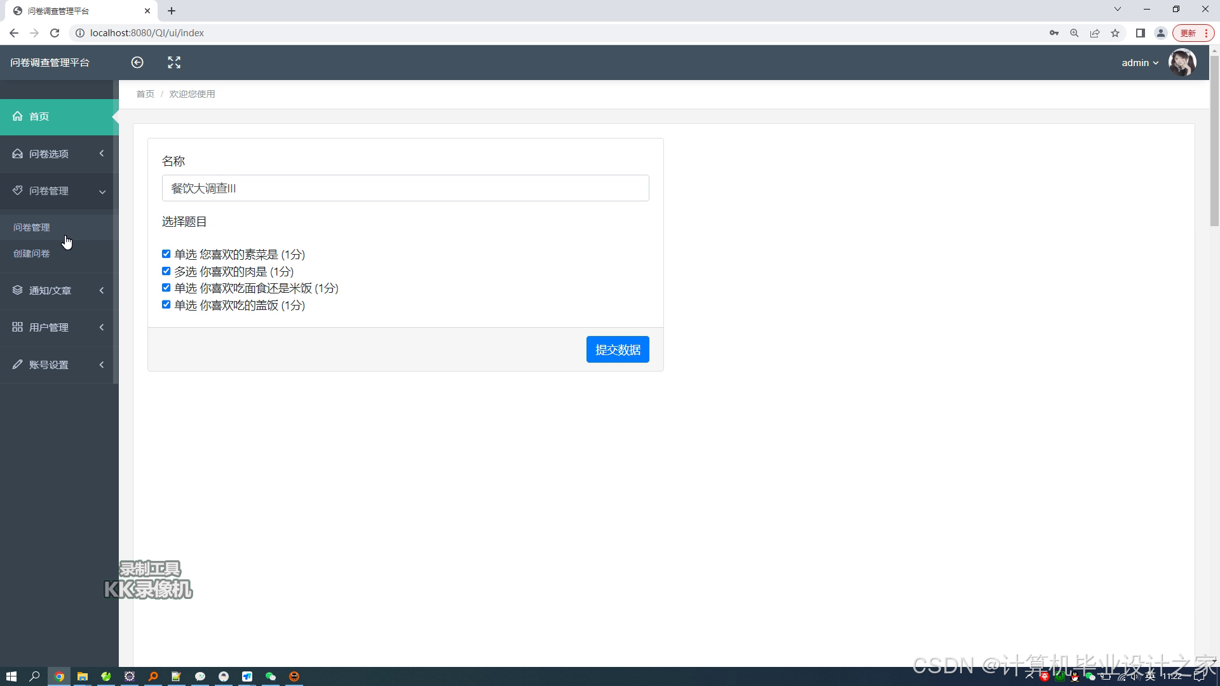The height and width of the screenshot is (686, 1220).
Task: Open the 问卷管理 submenu item
Action: 32,227
